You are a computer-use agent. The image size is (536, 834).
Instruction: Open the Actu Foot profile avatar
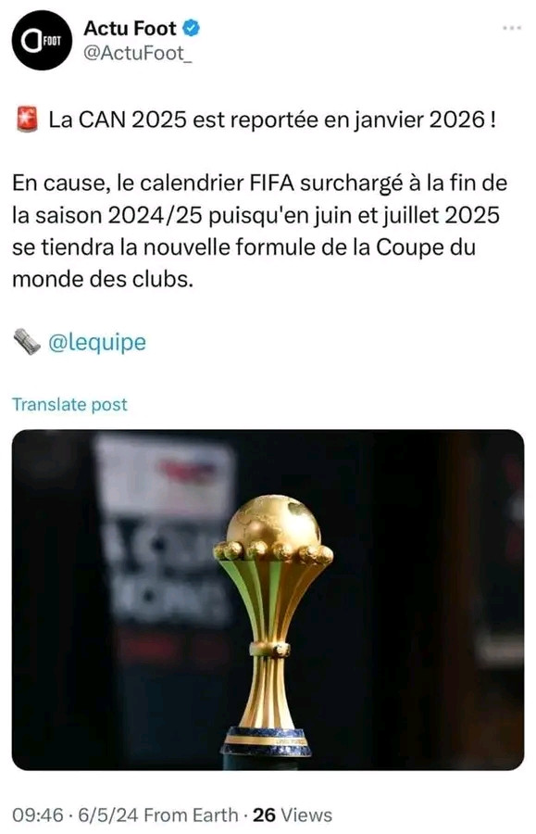click(42, 41)
